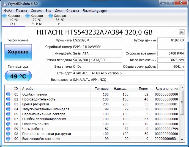
Task: Click status orb for disk C: D:
Action: point(4,16)
